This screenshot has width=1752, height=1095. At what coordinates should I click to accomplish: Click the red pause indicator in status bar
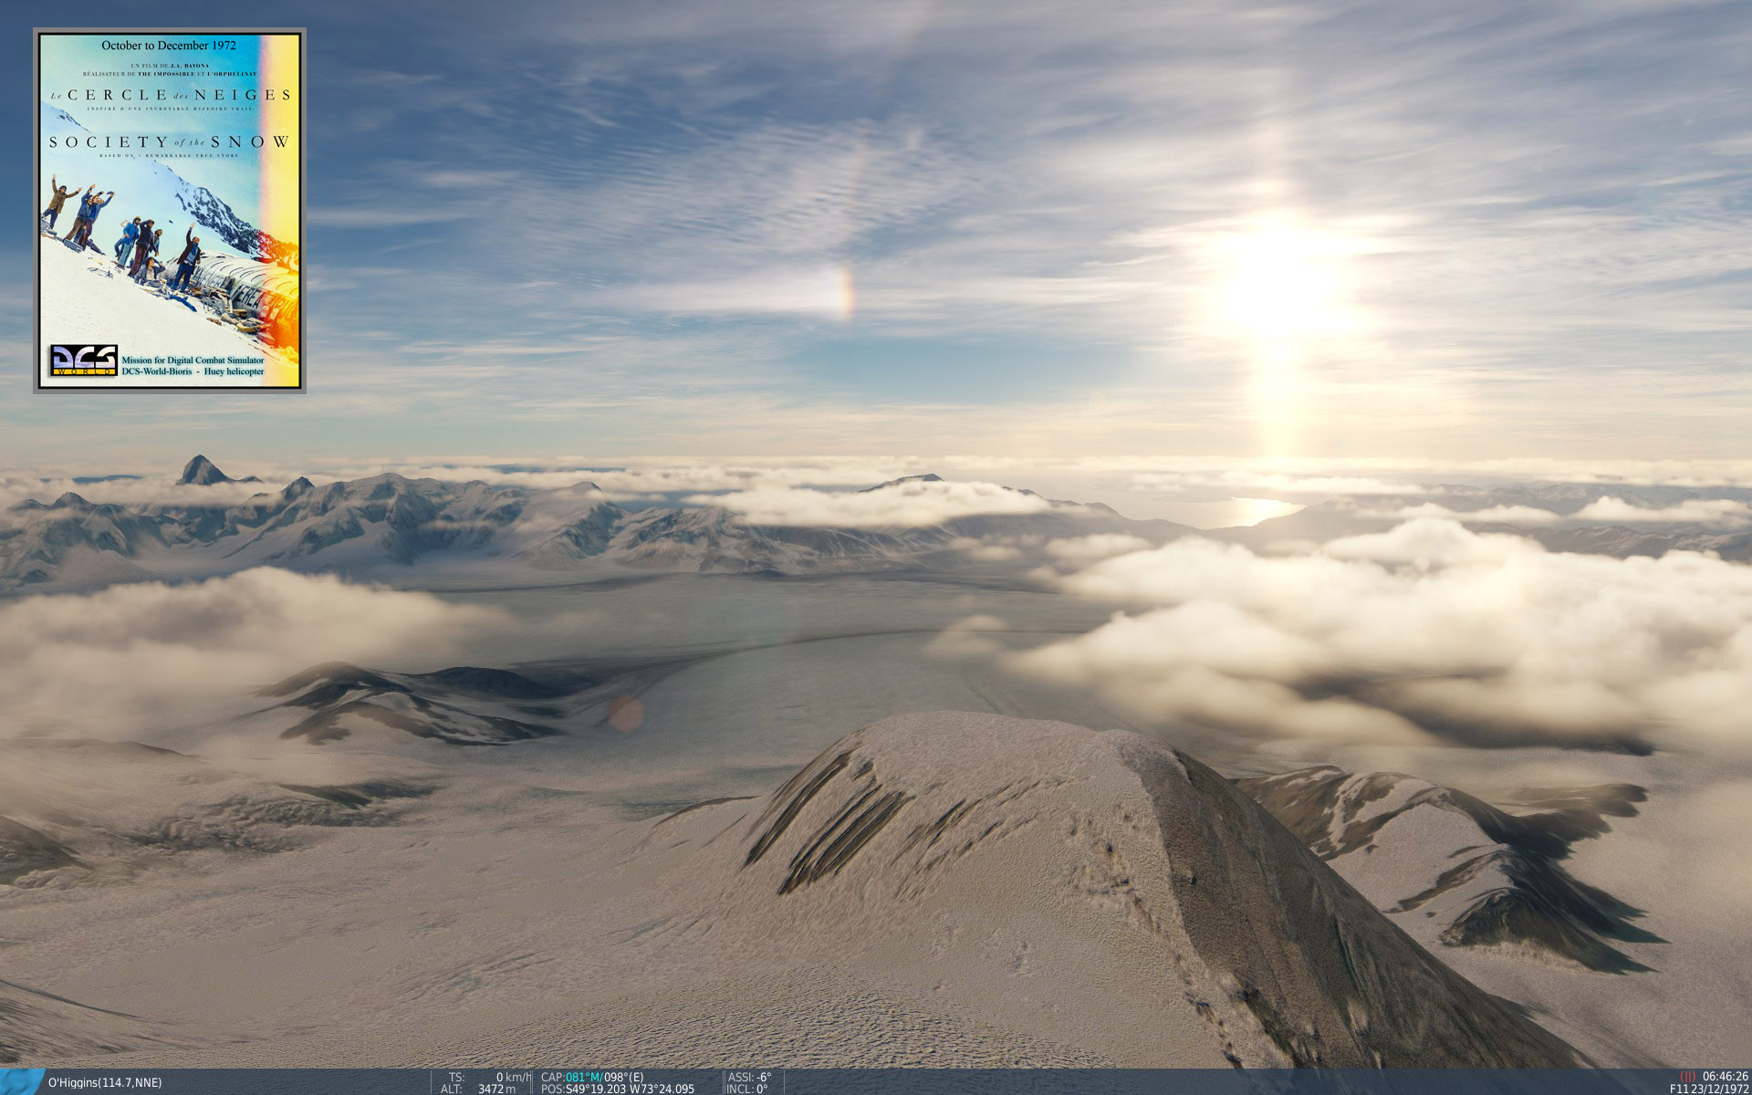pos(1687,1077)
